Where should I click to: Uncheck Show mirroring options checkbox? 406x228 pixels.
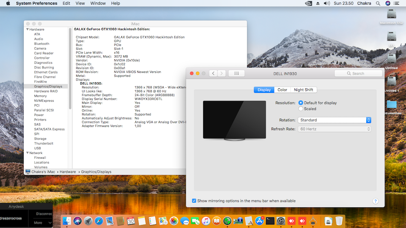click(194, 201)
